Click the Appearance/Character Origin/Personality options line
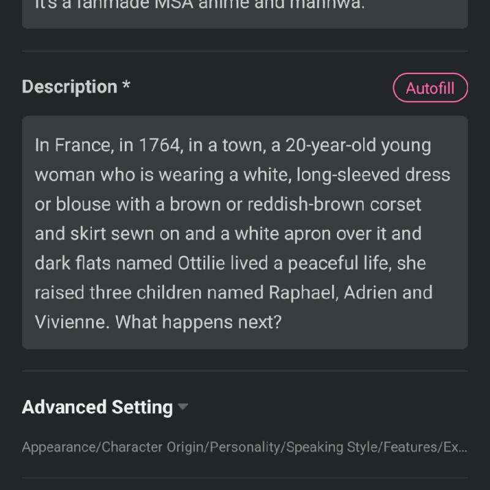This screenshot has height=490, width=490. click(x=244, y=447)
